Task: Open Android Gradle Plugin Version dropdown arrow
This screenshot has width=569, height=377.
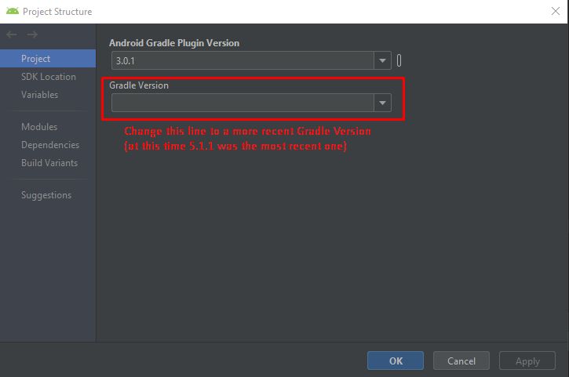Action: click(x=382, y=60)
